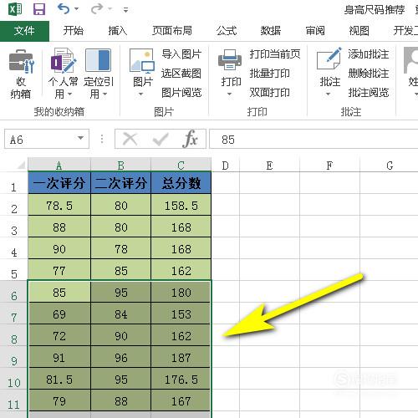The height and width of the screenshot is (418, 418).
Task: Select column C header
Action: pos(181,165)
